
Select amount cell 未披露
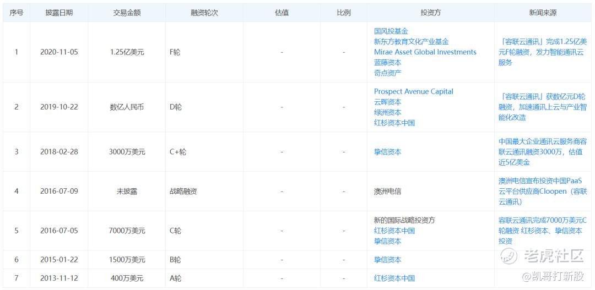(x=127, y=191)
